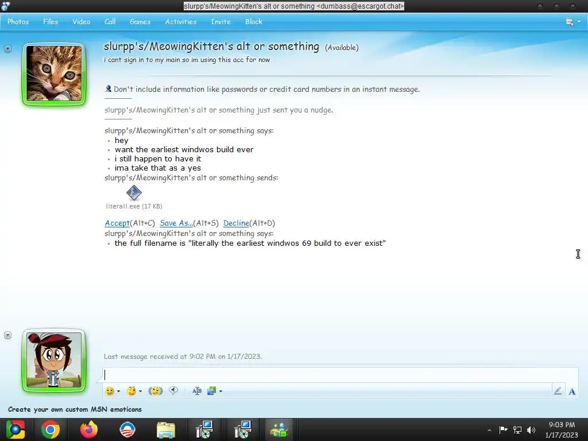Switch to text typing mode icon
This screenshot has width=588, height=441.
(572, 392)
